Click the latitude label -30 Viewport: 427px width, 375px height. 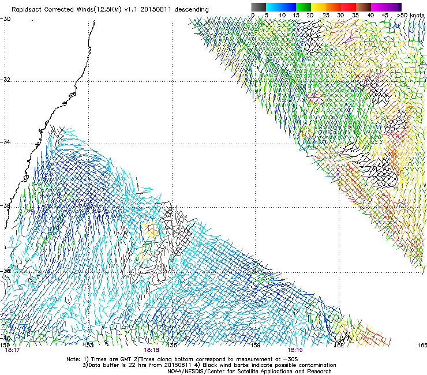pos(5,19)
